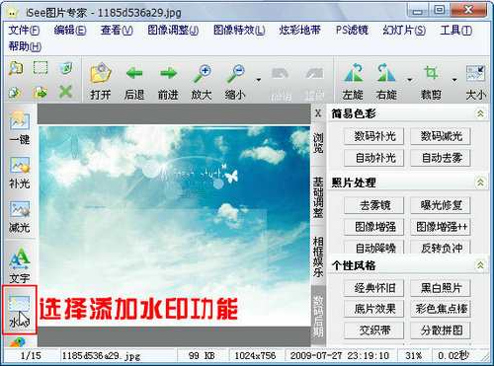494x366 pixels.
Task: Click the 补光 fill-light sidebar icon
Action: click(x=20, y=165)
